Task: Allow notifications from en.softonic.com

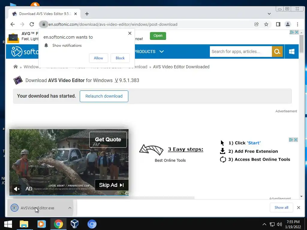Action: point(98,58)
